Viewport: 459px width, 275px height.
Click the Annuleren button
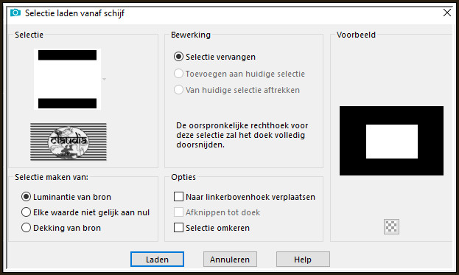click(x=230, y=260)
